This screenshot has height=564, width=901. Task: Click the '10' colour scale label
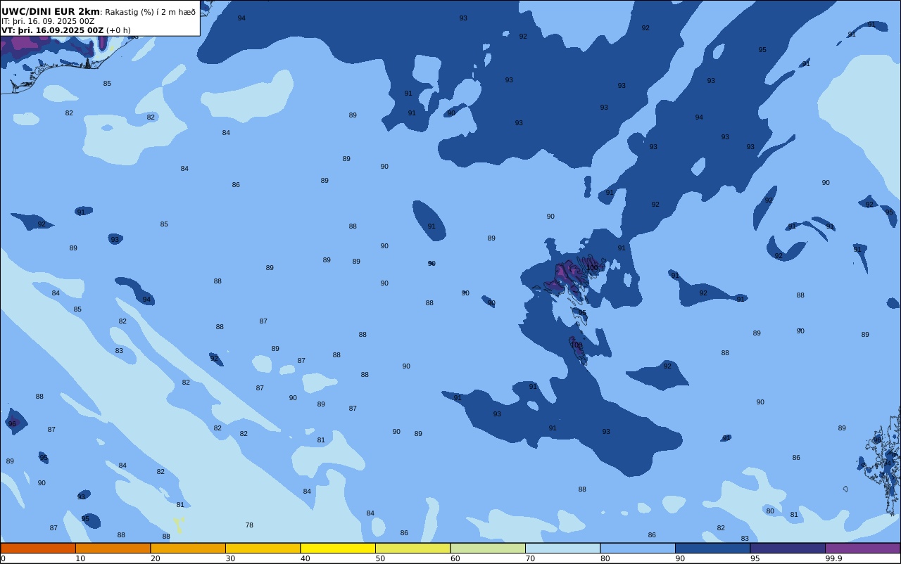click(x=80, y=558)
